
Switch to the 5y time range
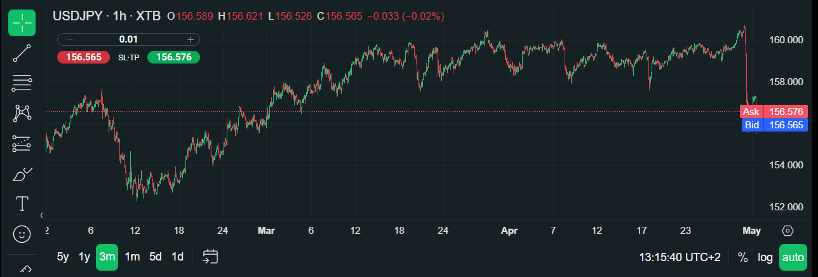pos(63,257)
